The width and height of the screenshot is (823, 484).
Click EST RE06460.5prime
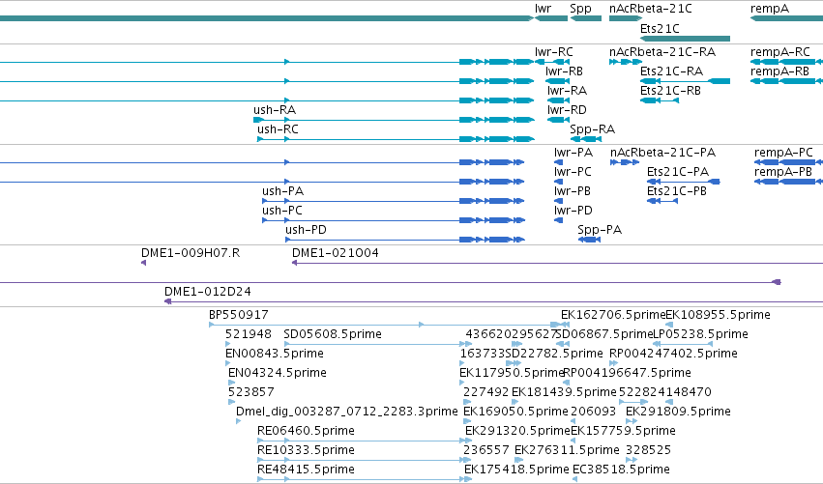pos(306,431)
